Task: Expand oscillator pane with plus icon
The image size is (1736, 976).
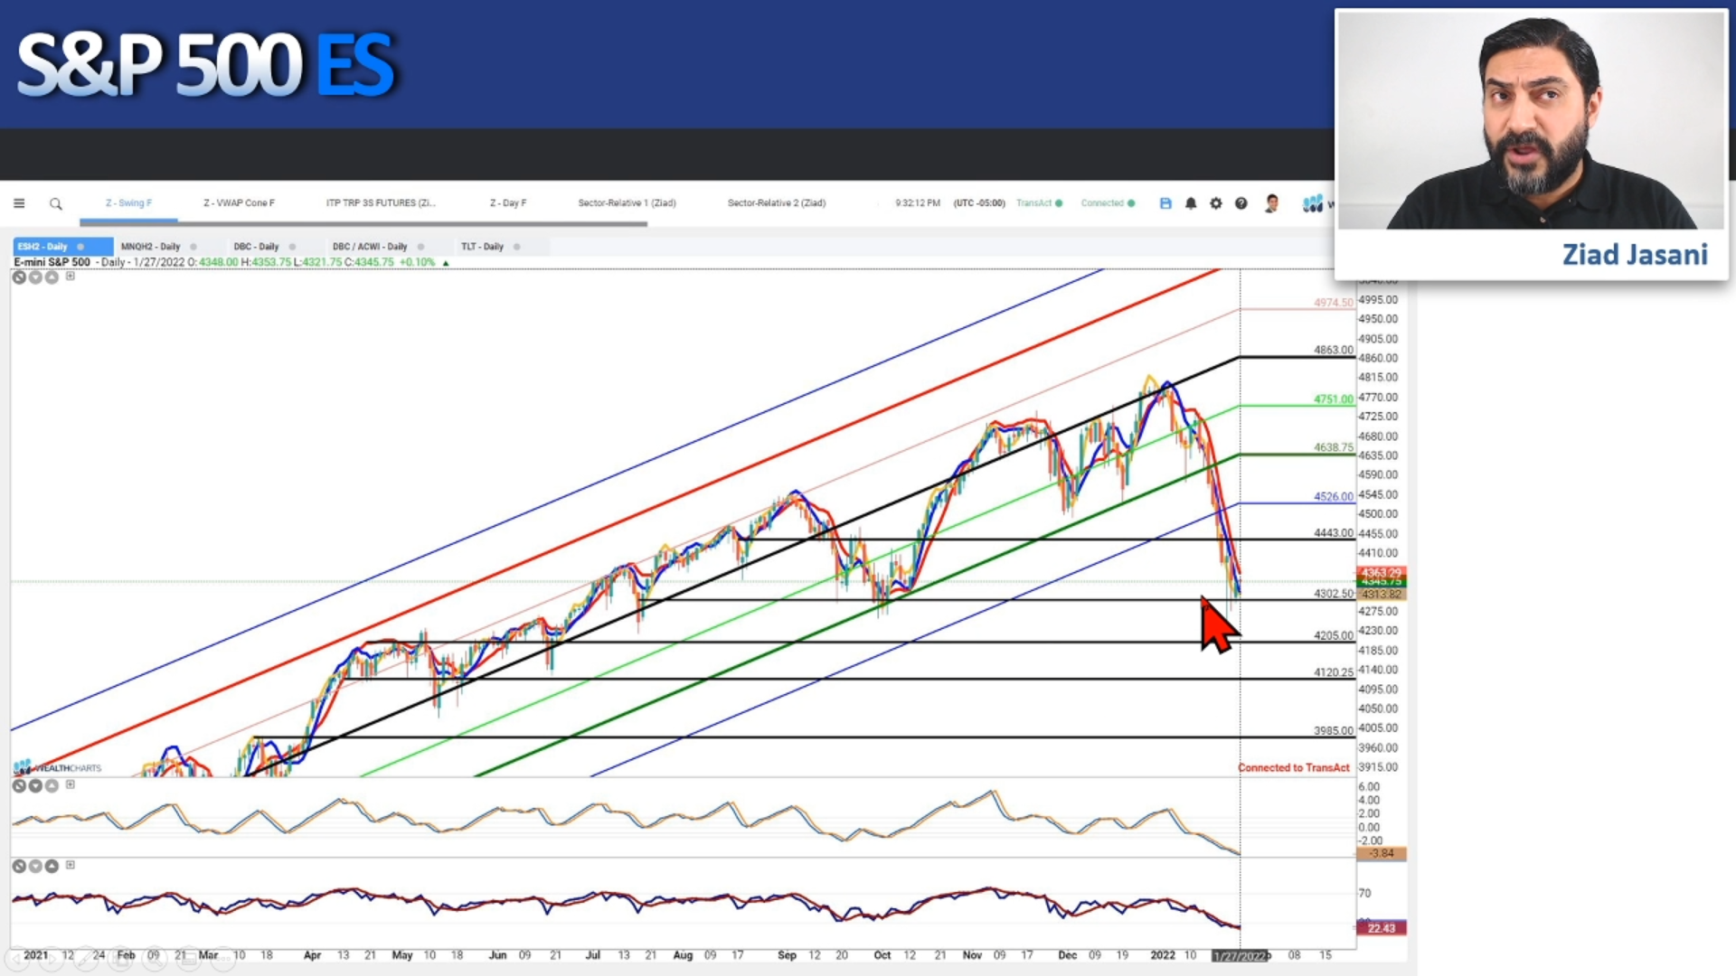Action: (x=71, y=784)
